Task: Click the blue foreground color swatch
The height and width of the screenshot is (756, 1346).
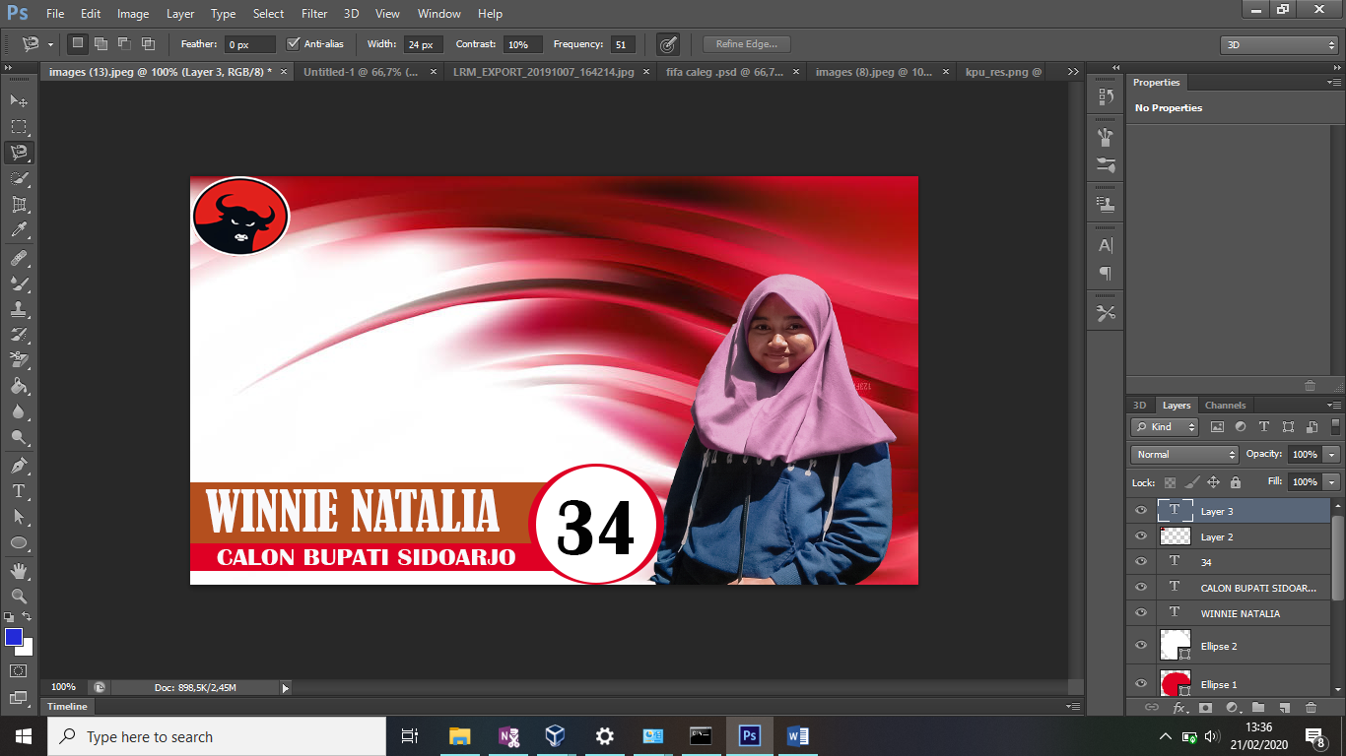Action: pyautogui.click(x=14, y=637)
